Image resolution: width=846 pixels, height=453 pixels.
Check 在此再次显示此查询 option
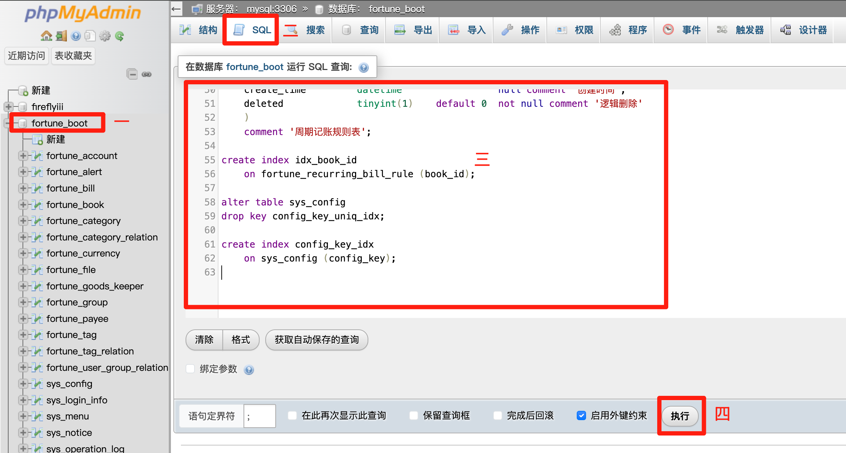[292, 415]
